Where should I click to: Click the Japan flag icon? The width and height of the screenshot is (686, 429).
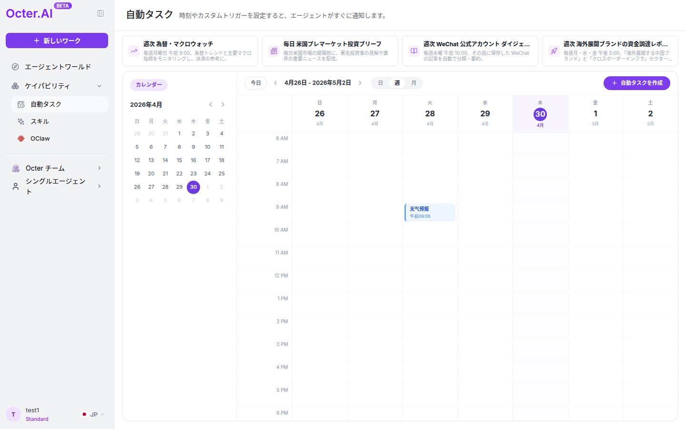click(84, 414)
